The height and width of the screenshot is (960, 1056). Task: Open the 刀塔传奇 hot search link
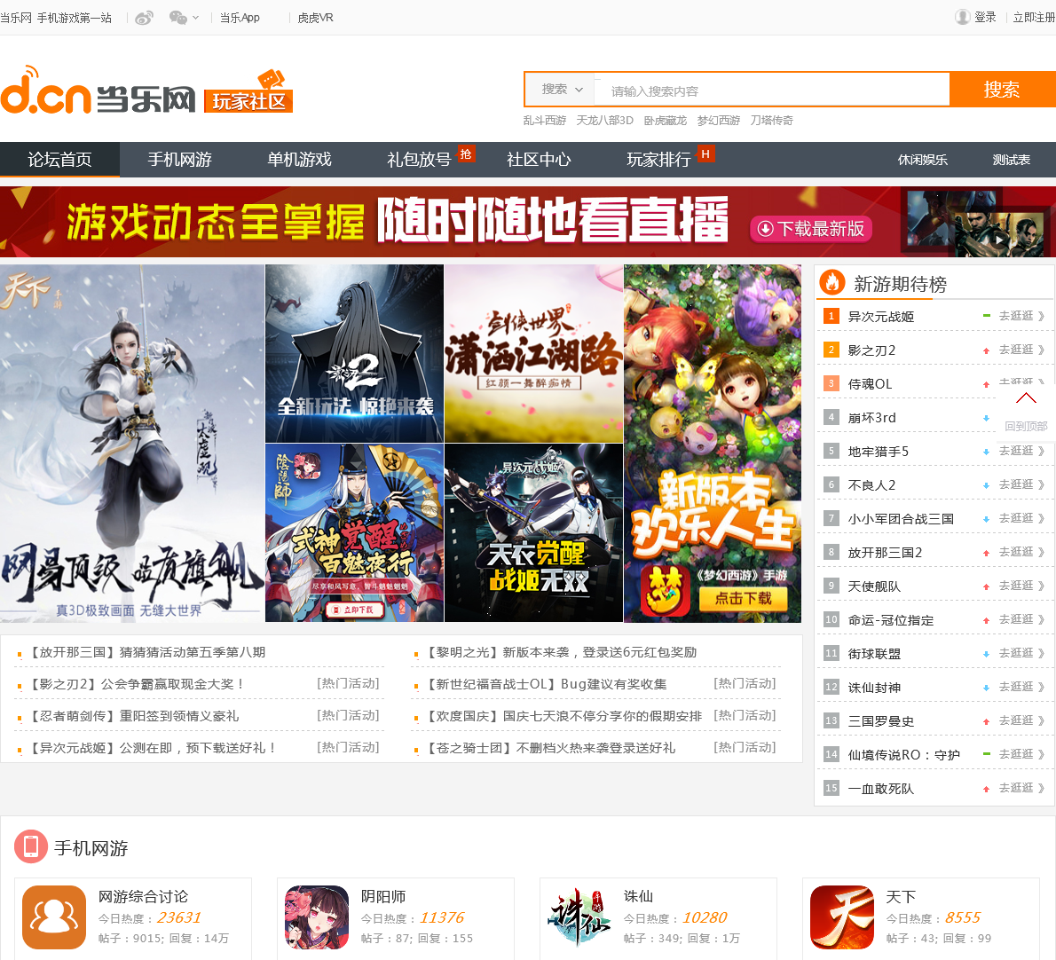pyautogui.click(x=772, y=120)
